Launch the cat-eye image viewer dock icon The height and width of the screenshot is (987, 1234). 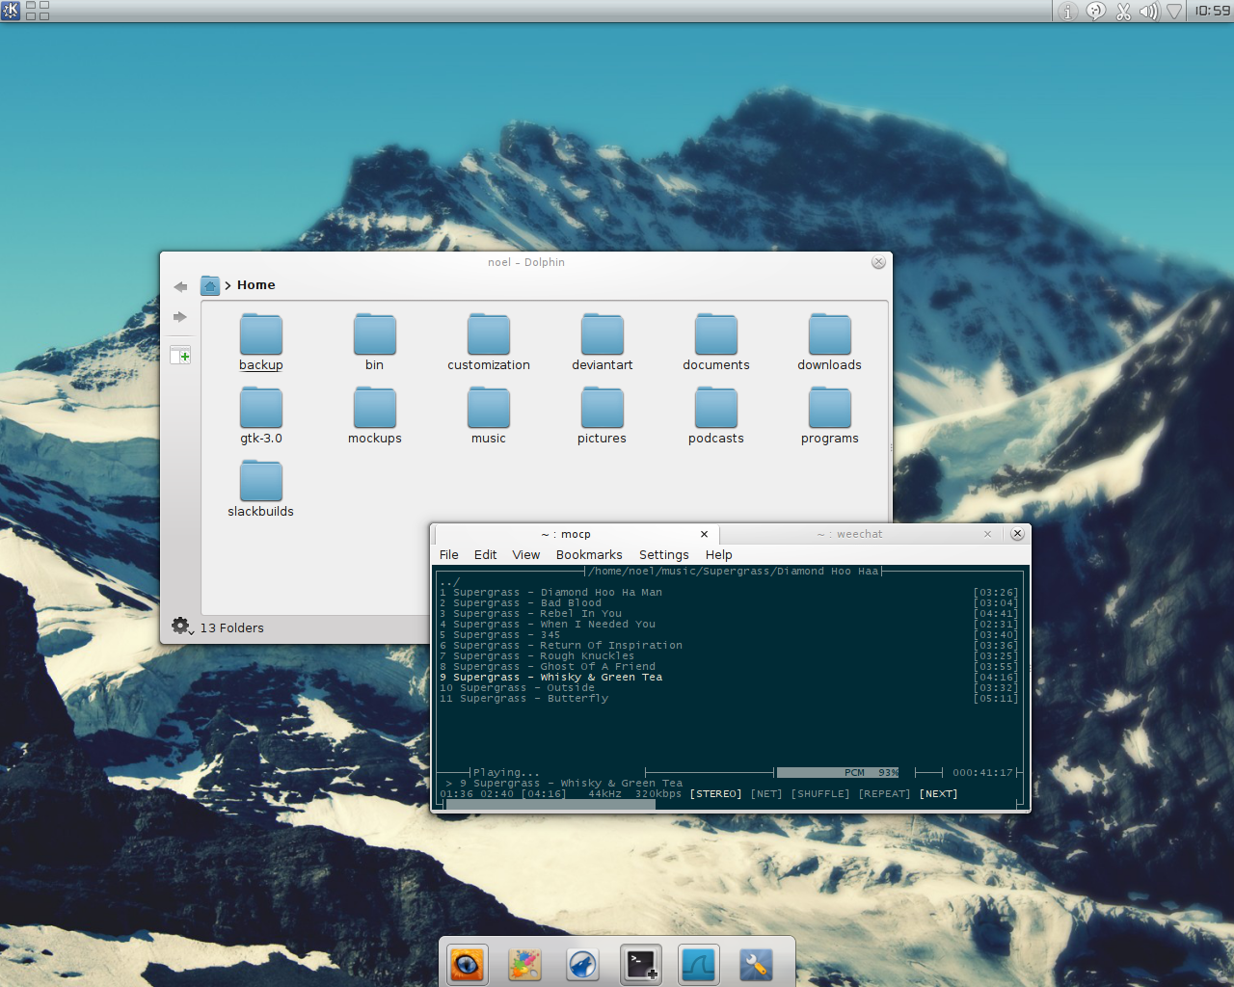click(x=468, y=964)
